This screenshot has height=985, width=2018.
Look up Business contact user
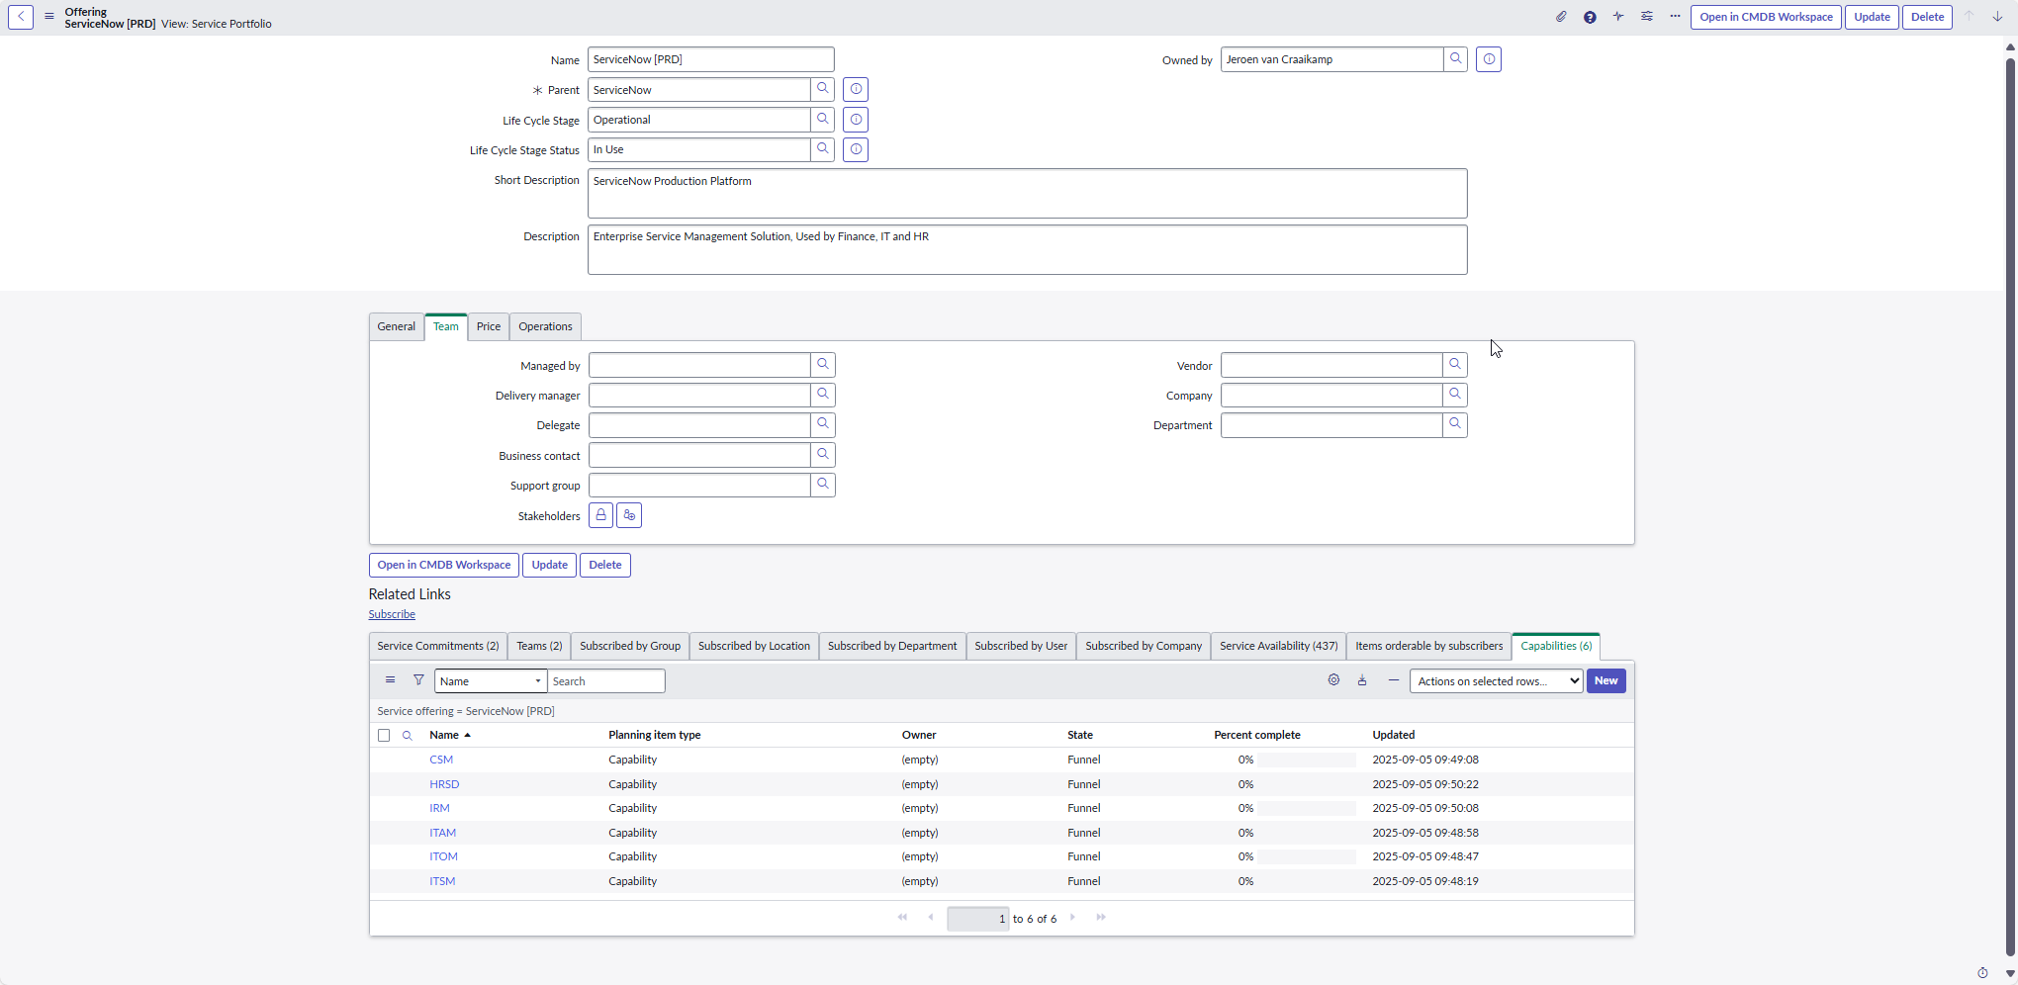pos(823,455)
